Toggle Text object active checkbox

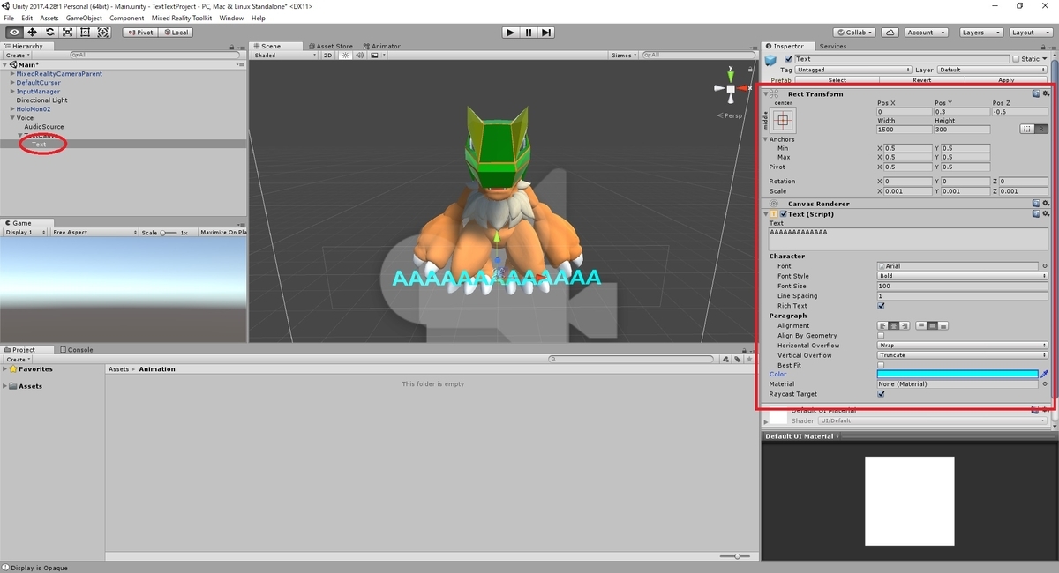coord(788,59)
